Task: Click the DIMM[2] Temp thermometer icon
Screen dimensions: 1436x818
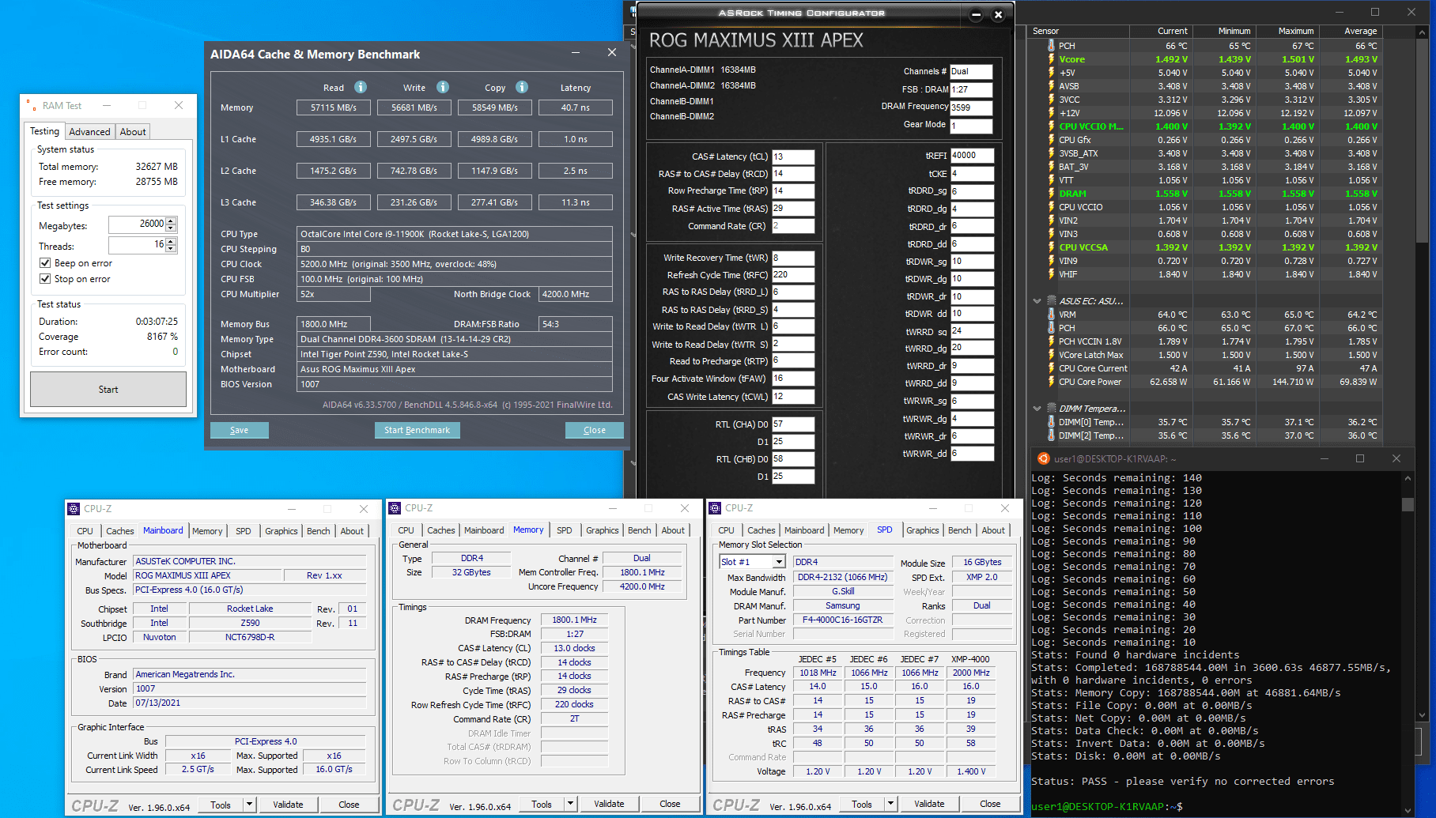Action: pos(1051,435)
